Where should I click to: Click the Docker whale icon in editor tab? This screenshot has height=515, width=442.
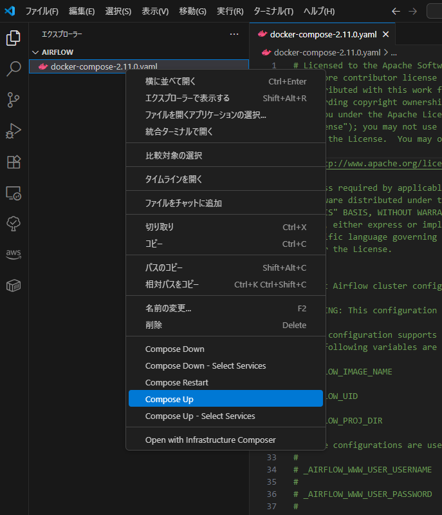(262, 34)
